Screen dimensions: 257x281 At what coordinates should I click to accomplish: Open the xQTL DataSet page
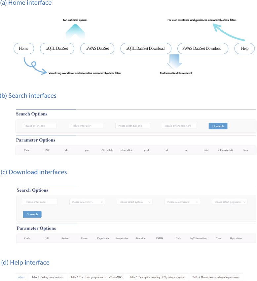pyautogui.click(x=56, y=49)
